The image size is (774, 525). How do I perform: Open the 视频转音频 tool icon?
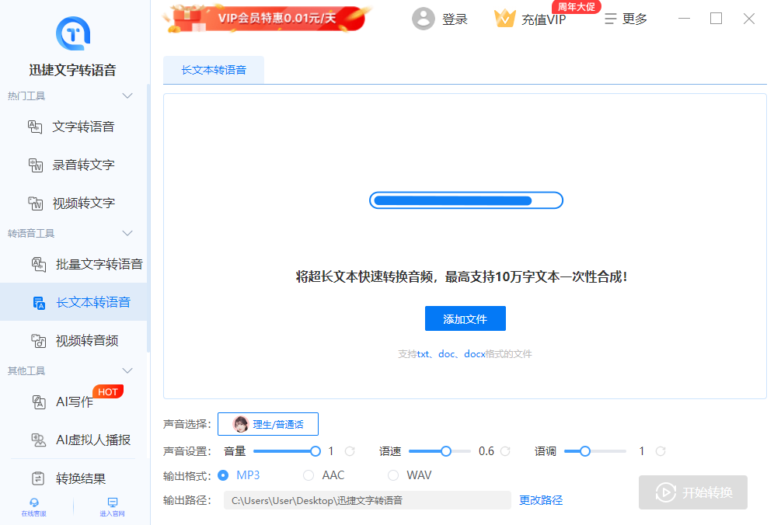click(39, 340)
